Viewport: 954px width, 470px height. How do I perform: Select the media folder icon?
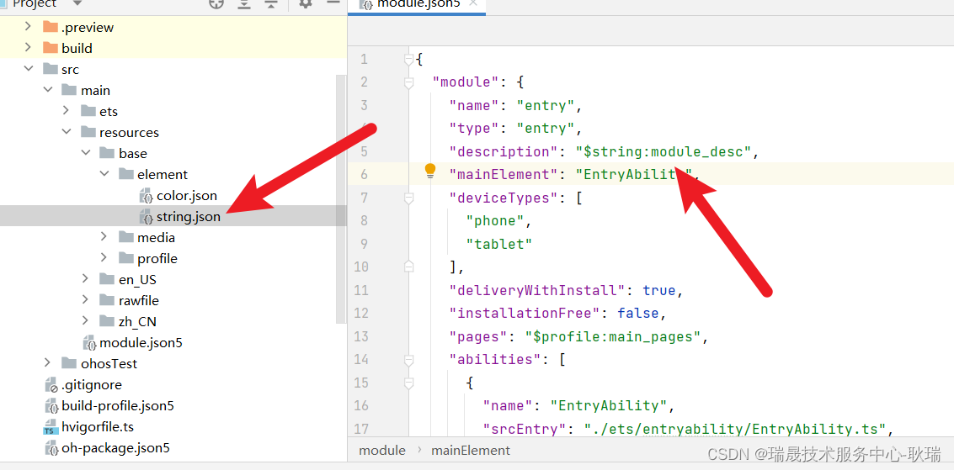126,237
